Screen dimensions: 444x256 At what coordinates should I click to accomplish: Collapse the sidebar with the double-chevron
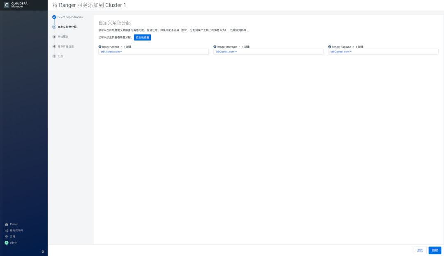point(43,251)
